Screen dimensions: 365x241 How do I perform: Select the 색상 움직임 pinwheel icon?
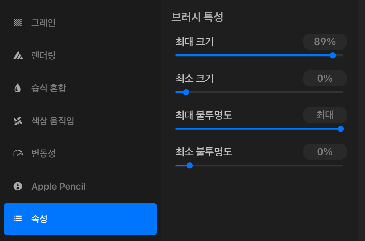point(18,121)
